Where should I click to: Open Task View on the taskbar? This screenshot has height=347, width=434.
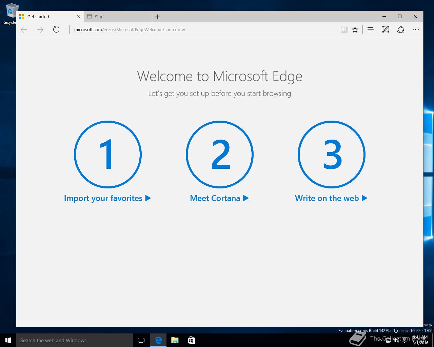(141, 340)
